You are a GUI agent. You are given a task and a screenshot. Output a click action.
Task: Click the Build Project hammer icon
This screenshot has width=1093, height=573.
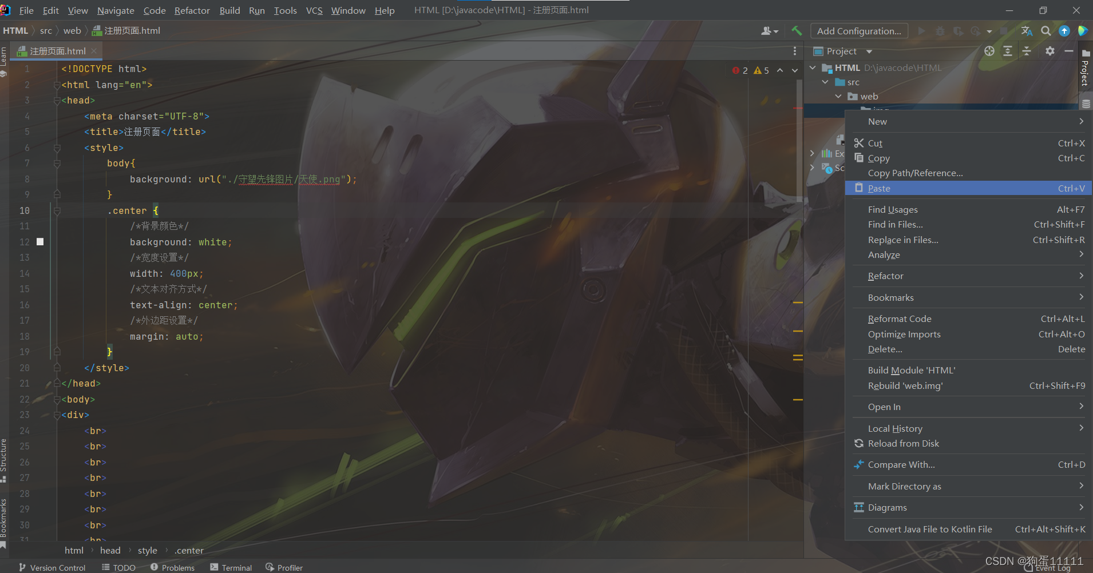point(797,31)
